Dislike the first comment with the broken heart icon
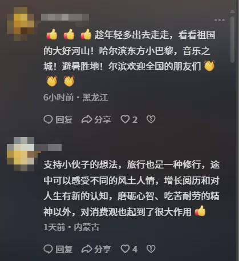 tap(151, 119)
